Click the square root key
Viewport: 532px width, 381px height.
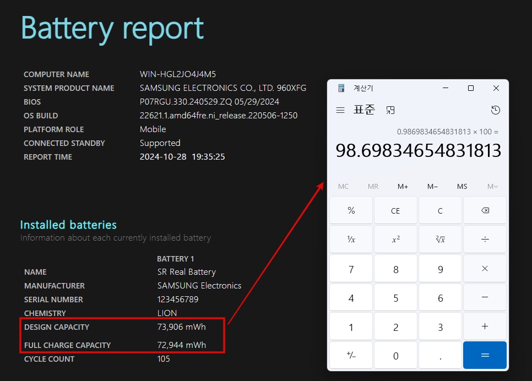click(441, 239)
